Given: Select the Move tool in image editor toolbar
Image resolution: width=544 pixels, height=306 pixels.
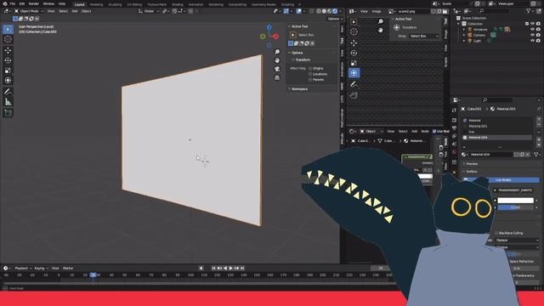Looking at the screenshot, I should click(x=354, y=42).
